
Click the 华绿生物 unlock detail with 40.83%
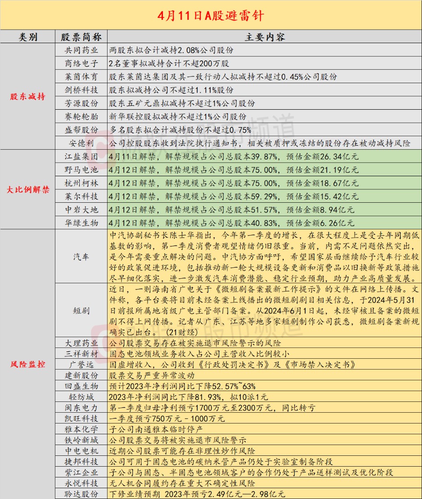click(231, 223)
